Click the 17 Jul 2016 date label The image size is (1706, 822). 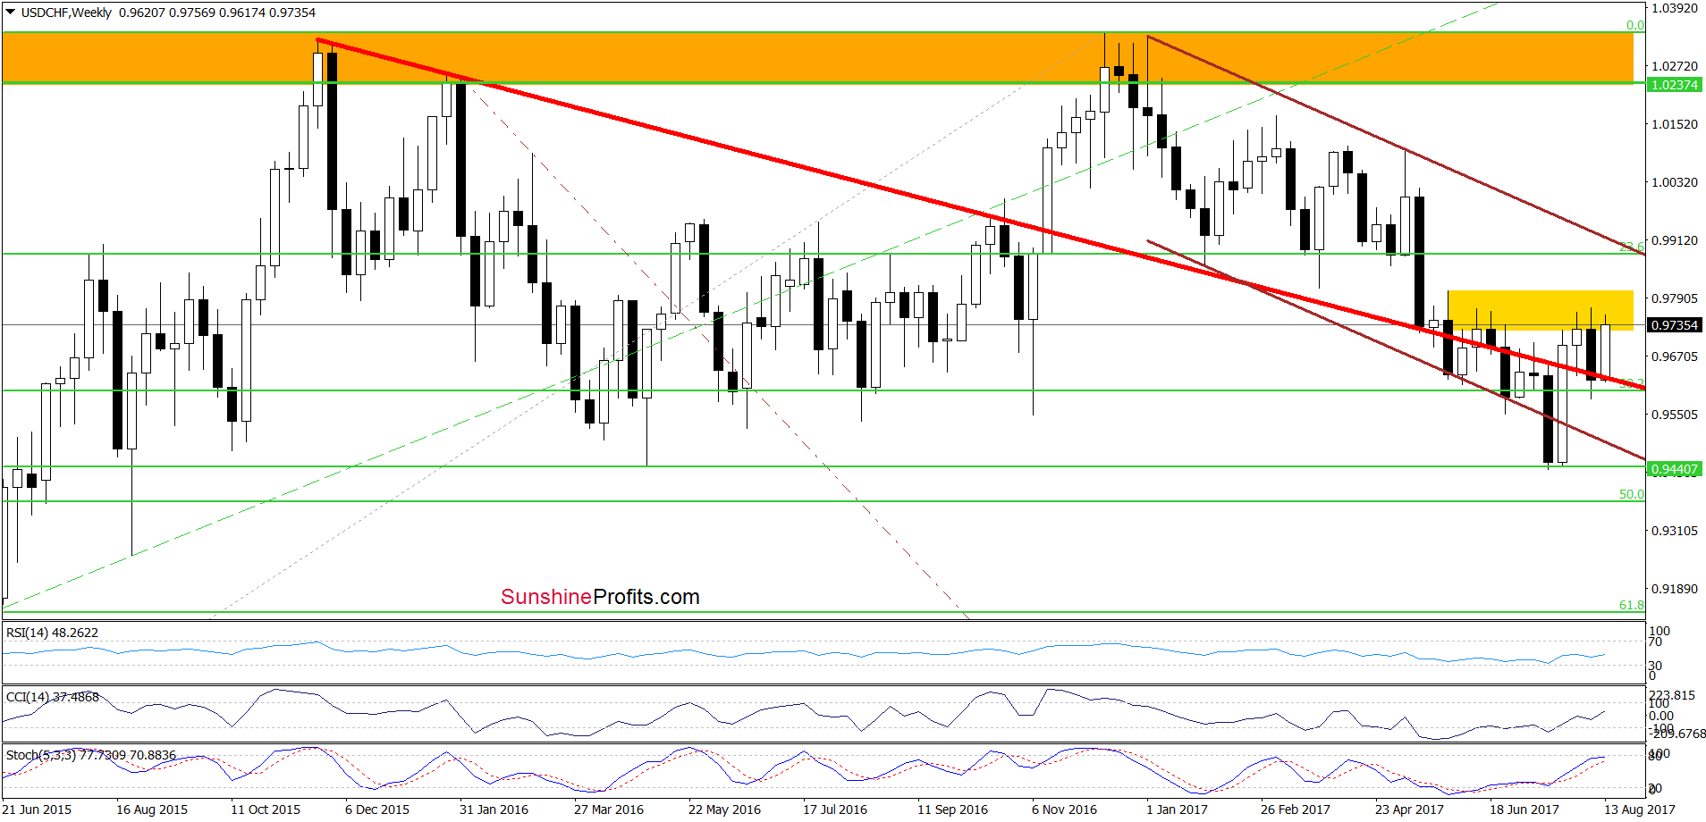coord(835,809)
